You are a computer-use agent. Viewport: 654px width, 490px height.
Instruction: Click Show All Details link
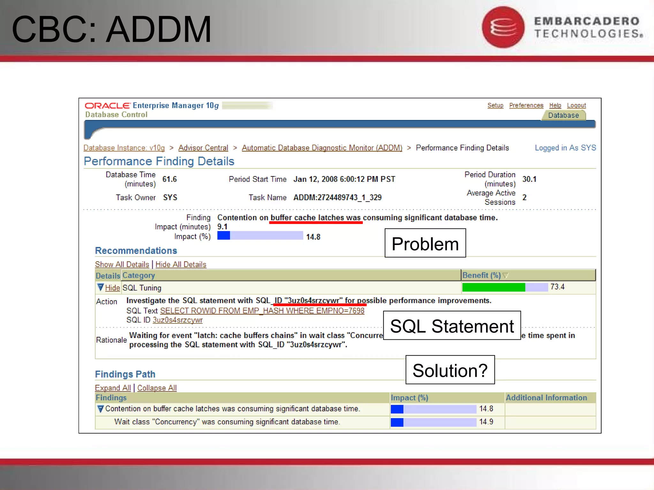(122, 264)
